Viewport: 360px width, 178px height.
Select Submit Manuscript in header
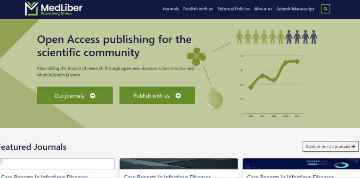point(295,9)
